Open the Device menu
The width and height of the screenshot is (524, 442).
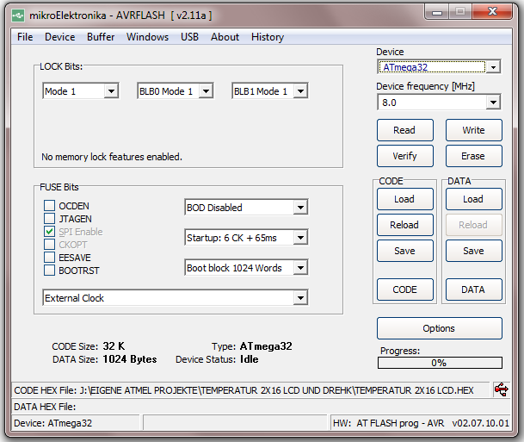point(60,37)
